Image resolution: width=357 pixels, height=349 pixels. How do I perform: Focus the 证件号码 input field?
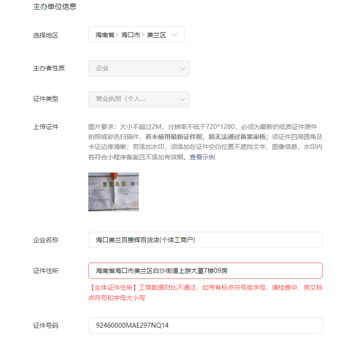pyautogui.click(x=205, y=325)
